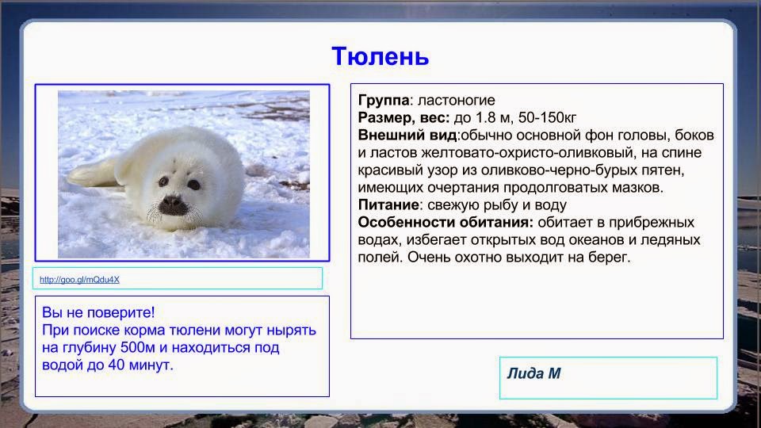
Task: Select the "Особенности обитания:" label
Action: [x=446, y=223]
